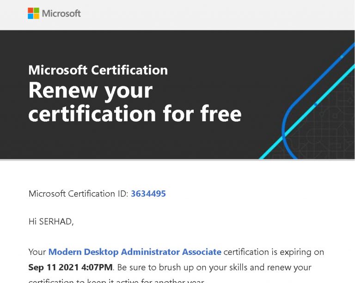This screenshot has width=355, height=283.
Task: Click the word "Your" before certification name
Action: point(37,252)
